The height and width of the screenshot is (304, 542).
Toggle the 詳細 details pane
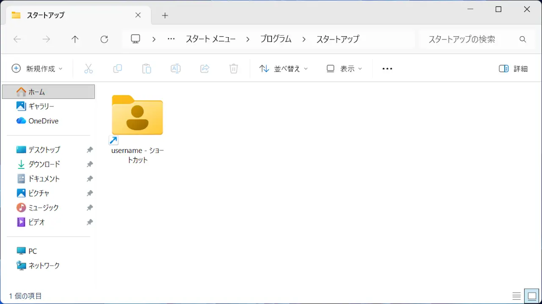pyautogui.click(x=513, y=68)
